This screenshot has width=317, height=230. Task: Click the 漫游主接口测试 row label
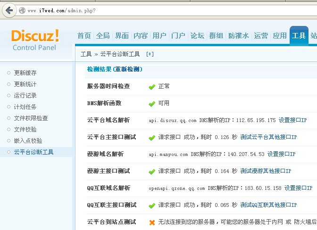[x=108, y=171]
